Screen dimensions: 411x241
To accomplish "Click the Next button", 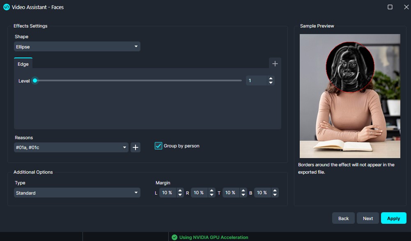I will click(x=368, y=218).
